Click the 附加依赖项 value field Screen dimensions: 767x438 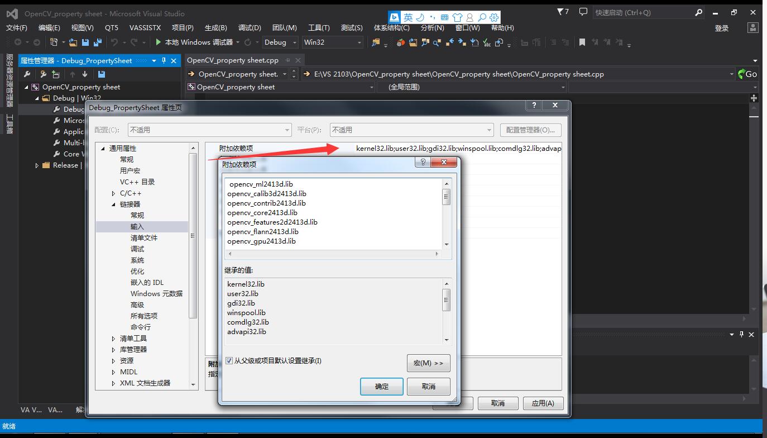pos(458,149)
